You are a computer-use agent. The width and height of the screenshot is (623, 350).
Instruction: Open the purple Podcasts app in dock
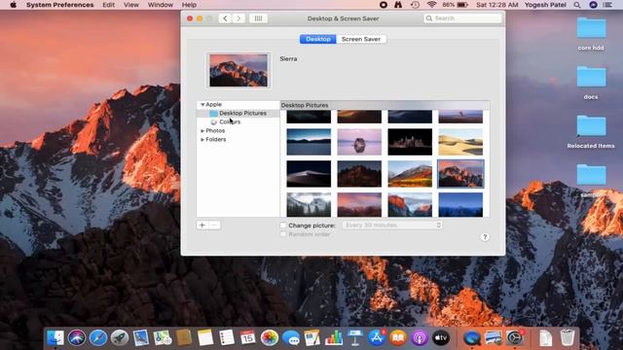[x=420, y=337]
